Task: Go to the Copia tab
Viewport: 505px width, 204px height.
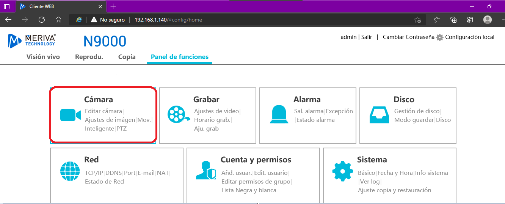Action: click(x=127, y=57)
